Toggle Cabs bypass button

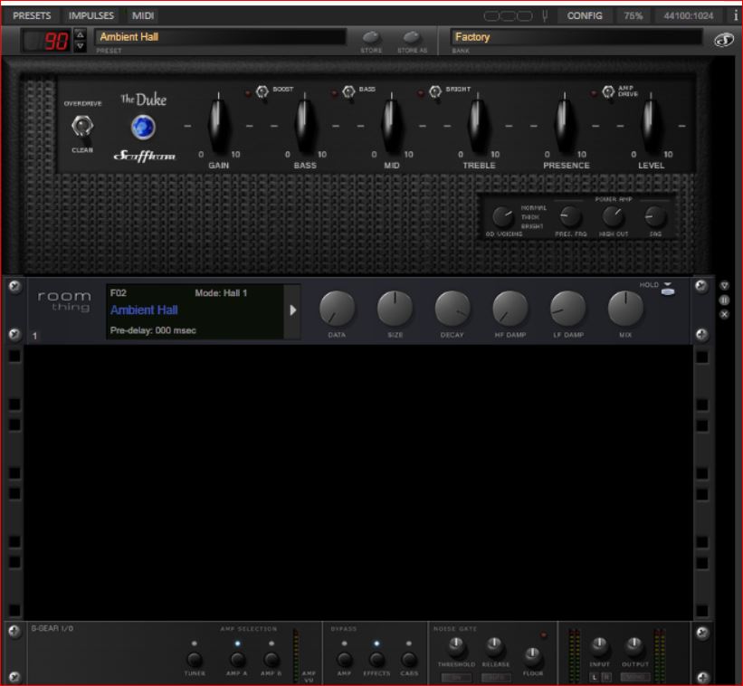[409, 659]
